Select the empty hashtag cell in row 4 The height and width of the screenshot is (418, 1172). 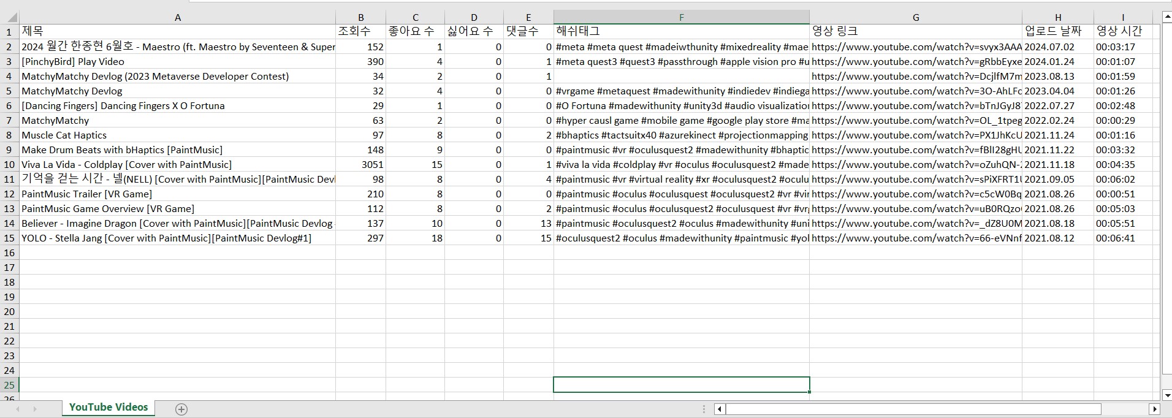[681, 76]
